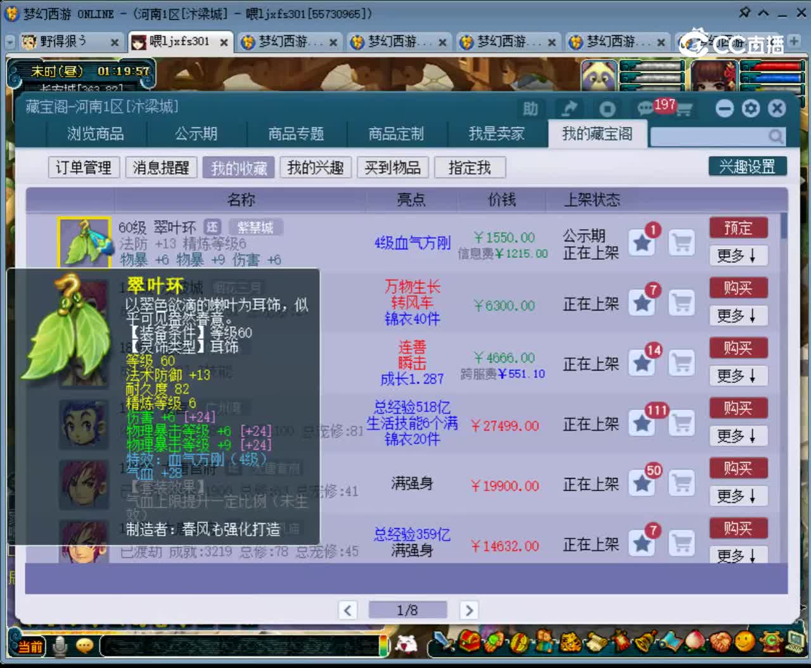Click player character portrait
The height and width of the screenshot is (668, 811).
point(714,77)
